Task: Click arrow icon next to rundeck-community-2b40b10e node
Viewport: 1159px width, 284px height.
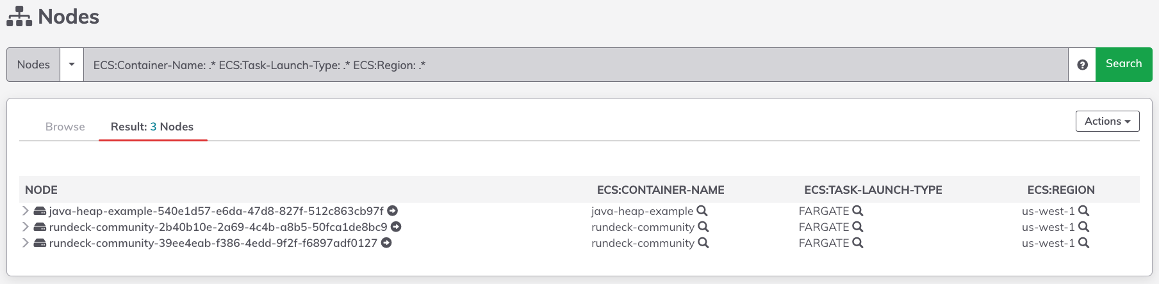Action: pyautogui.click(x=396, y=226)
